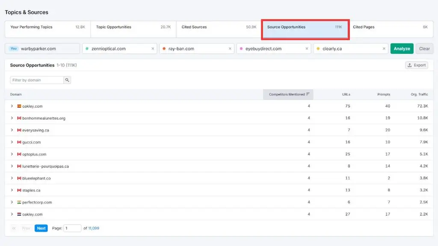Open the 11,099 total pages link
Screen dimensions: 438x246
pos(94,228)
